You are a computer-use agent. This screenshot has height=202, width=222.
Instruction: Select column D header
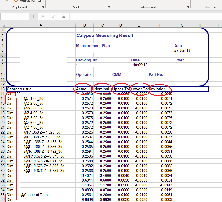point(121,25)
